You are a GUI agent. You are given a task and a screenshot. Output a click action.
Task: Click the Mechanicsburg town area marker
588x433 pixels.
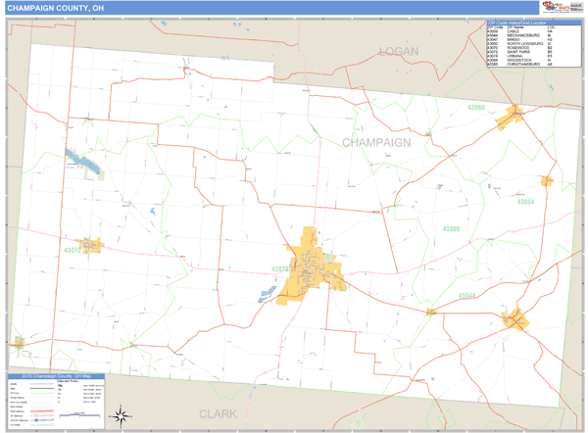(514, 320)
